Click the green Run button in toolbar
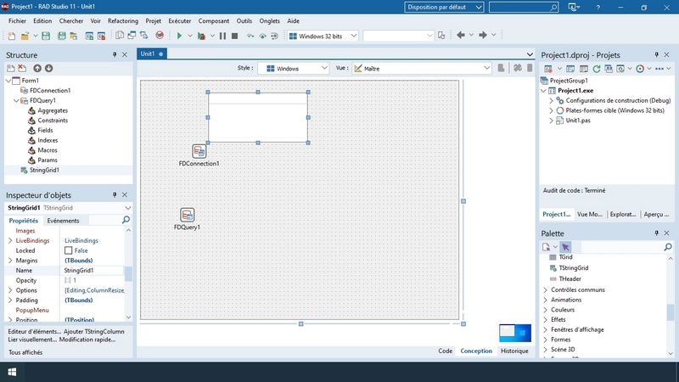Viewport: 679px width, 382px height. [179, 36]
